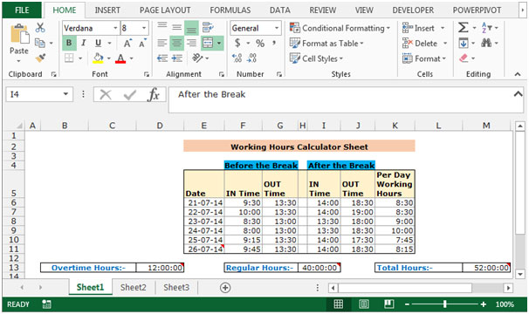The height and width of the screenshot is (314, 529).
Task: Click the Clear eraser icon
Action: click(x=464, y=58)
